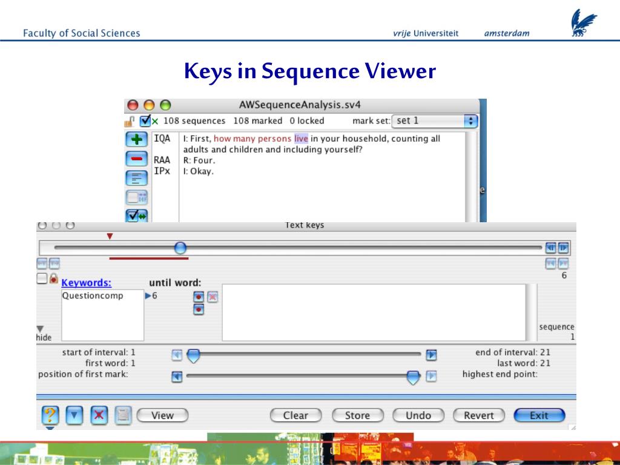Click the large empty text area in Text keys
The height and width of the screenshot is (465, 620).
pos(374,312)
